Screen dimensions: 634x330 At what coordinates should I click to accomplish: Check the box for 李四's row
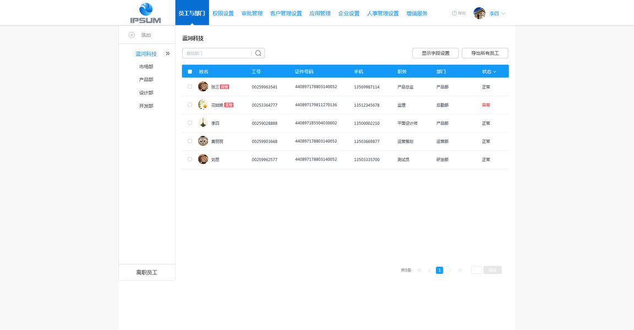190,123
